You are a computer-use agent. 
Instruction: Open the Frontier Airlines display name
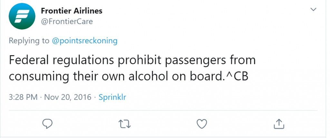coord(72,11)
